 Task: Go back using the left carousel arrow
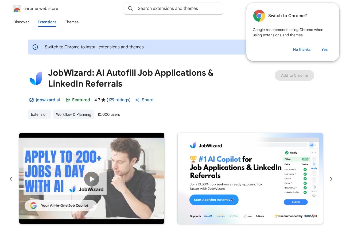point(11,179)
